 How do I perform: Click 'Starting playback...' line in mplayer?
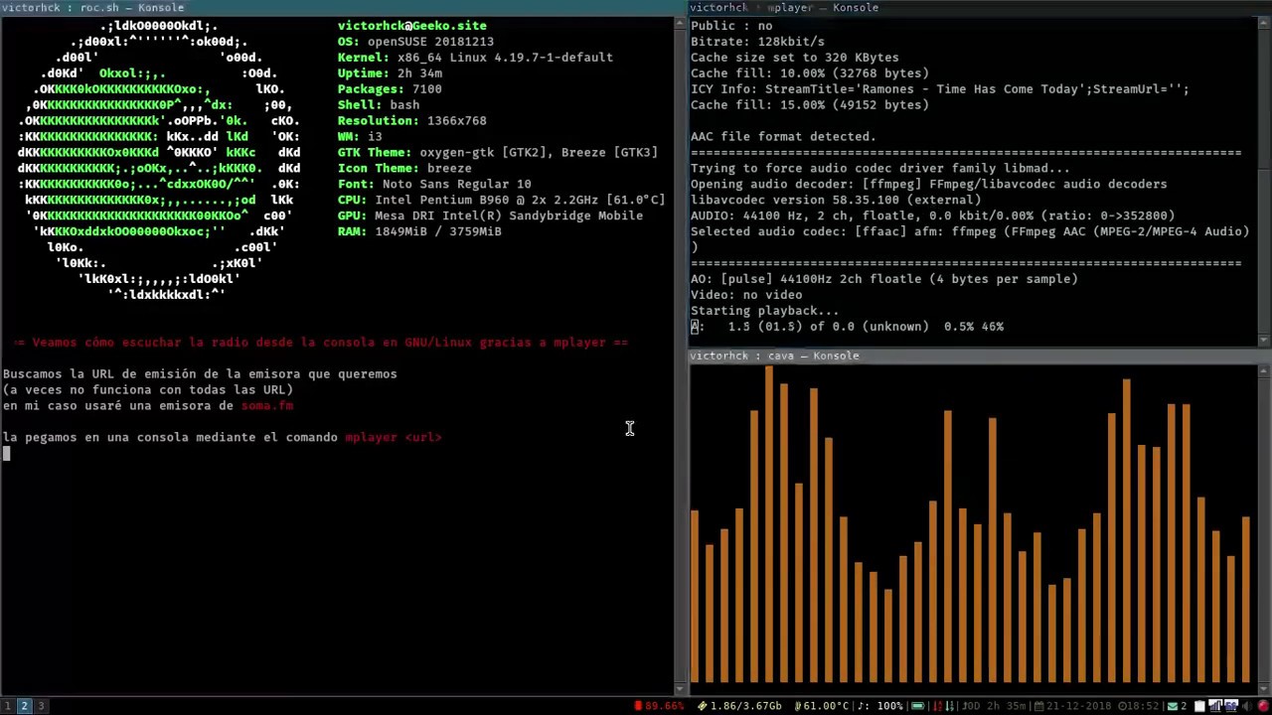pyautogui.click(x=764, y=311)
